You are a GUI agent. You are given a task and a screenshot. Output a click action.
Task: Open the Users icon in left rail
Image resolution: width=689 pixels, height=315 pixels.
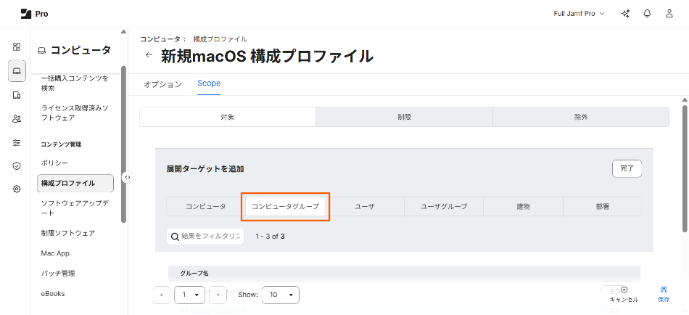point(17,119)
